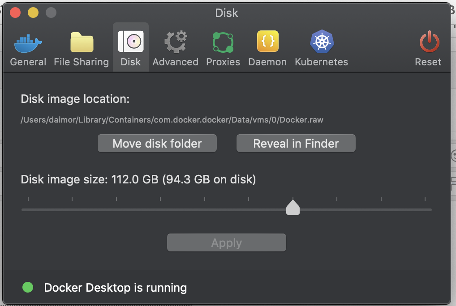Click the far left end of the disk size slider track
456x306 pixels.
(x=23, y=209)
